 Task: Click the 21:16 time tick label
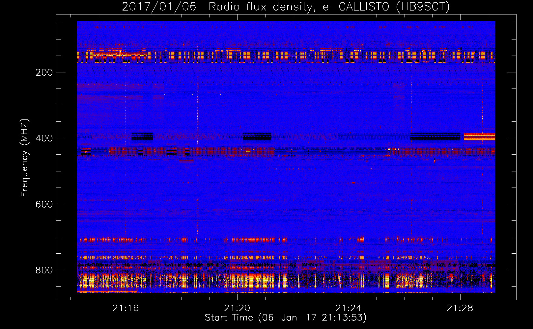click(x=126, y=308)
